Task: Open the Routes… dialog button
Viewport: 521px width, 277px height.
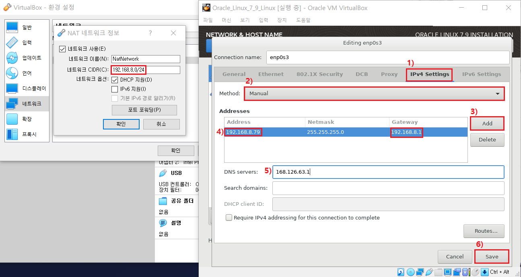Action: (484, 231)
